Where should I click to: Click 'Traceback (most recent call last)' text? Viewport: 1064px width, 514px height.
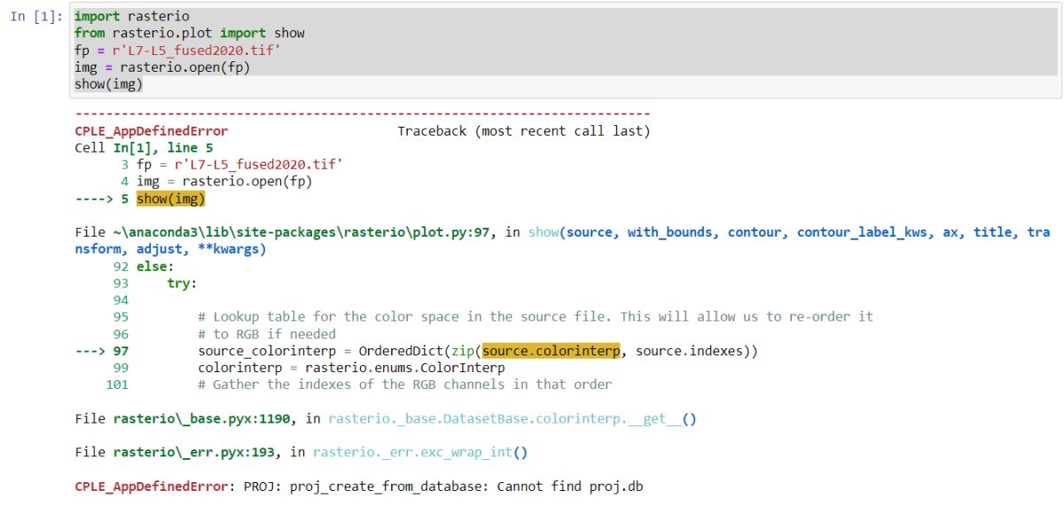[x=523, y=131]
